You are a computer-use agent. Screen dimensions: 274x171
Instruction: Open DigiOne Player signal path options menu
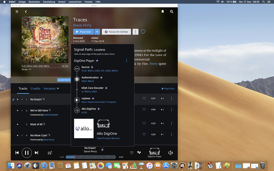(126, 61)
